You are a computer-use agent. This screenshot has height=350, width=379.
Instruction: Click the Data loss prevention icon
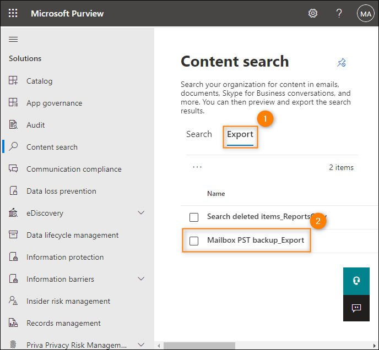(13, 190)
